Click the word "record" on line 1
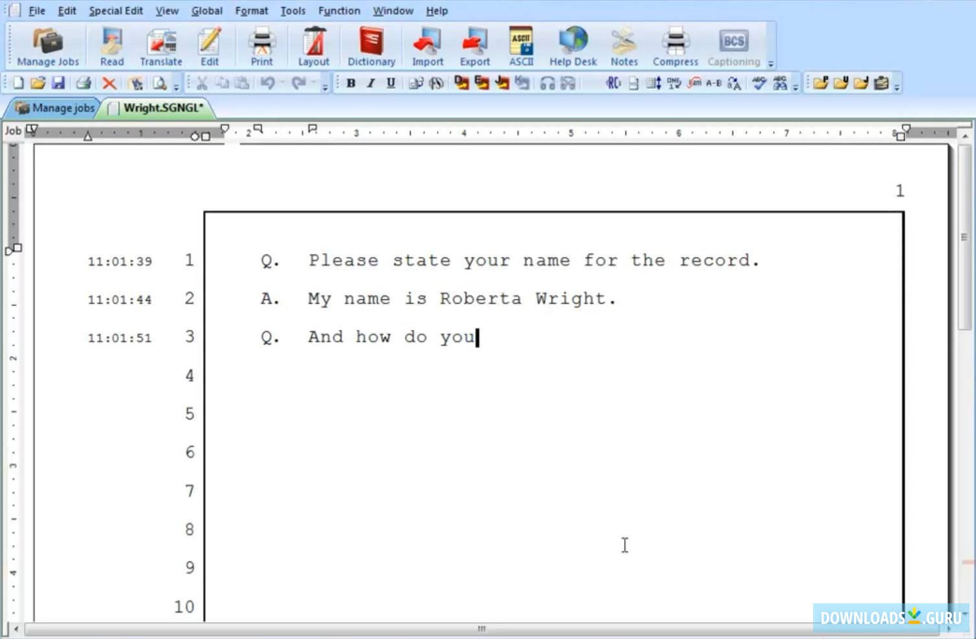The width and height of the screenshot is (976, 639). tap(714, 260)
